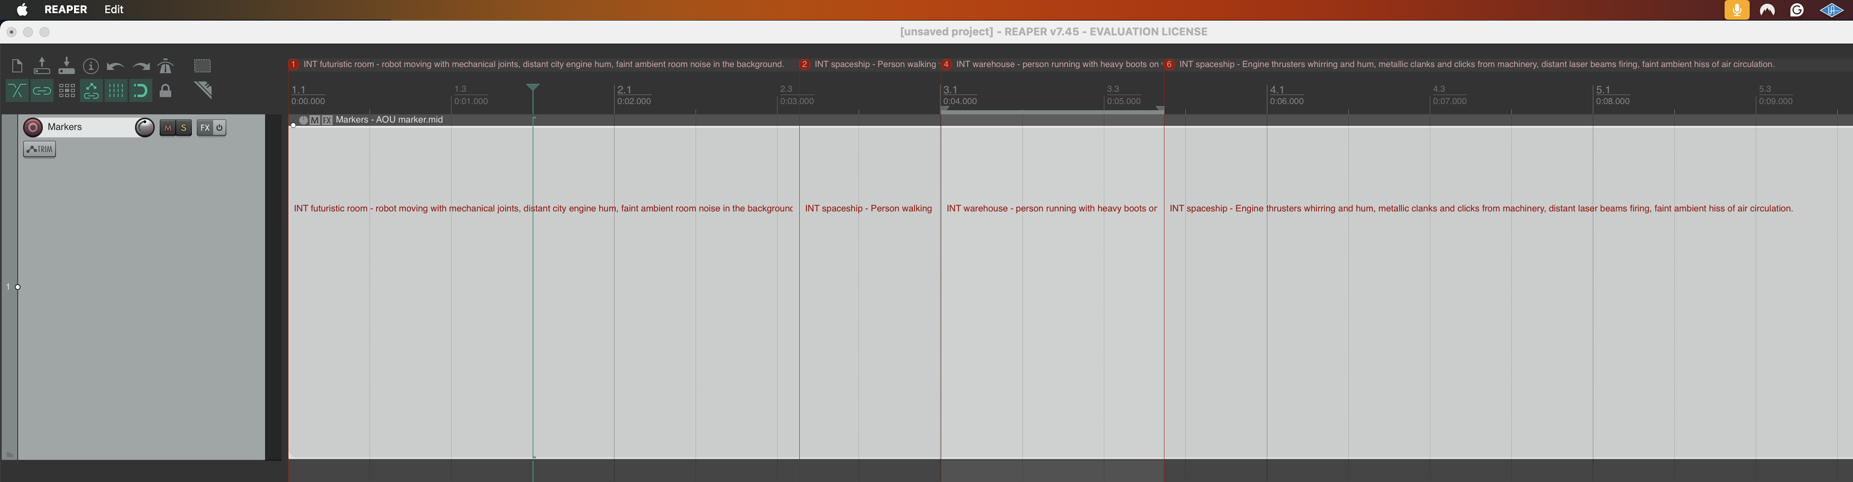Image resolution: width=1853 pixels, height=482 pixels.
Task: Click the Undo arrow
Action: click(115, 66)
